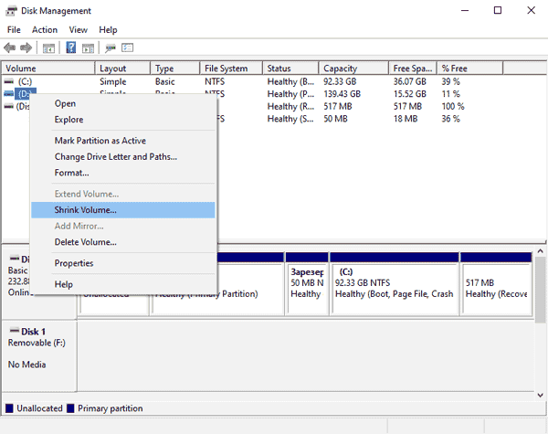Image resolution: width=548 pixels, height=434 pixels.
Task: Click the drive icon beside (D:) volume
Action: 9,94
